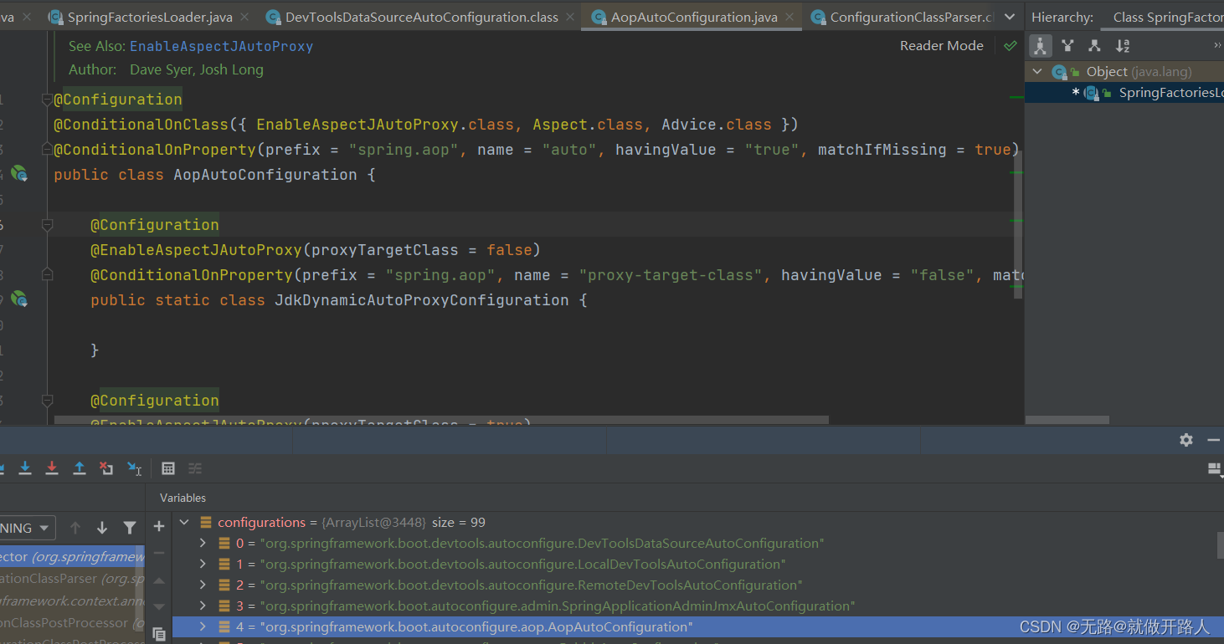The height and width of the screenshot is (644, 1224).
Task: Click the Variables panel label
Action: click(183, 498)
